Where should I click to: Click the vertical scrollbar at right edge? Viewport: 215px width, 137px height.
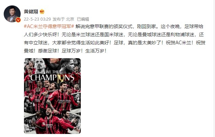pos(214,68)
